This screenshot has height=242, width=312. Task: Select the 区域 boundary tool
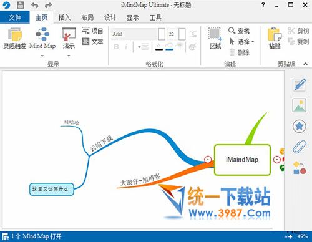pyautogui.click(x=215, y=39)
